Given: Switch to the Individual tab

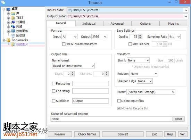Looking at the screenshot, I should tap(89, 24).
